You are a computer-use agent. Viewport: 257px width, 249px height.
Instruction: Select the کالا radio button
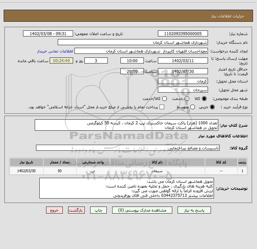(204, 99)
